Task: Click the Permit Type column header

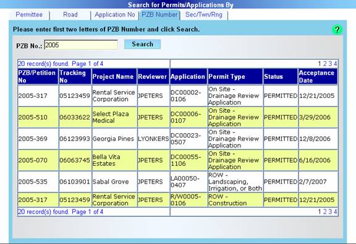Action: pos(235,76)
